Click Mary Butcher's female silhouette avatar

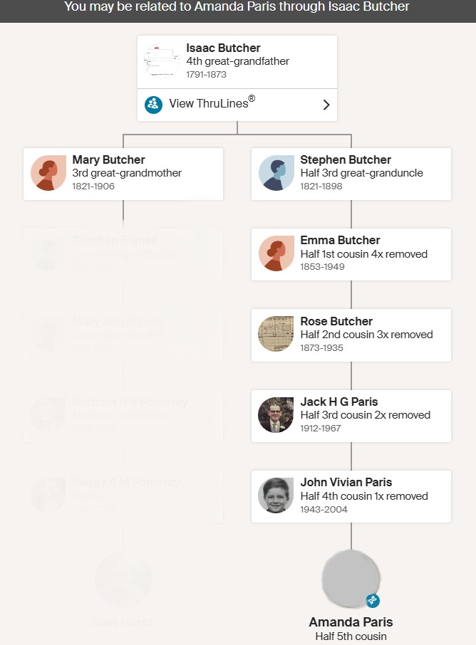point(48,173)
